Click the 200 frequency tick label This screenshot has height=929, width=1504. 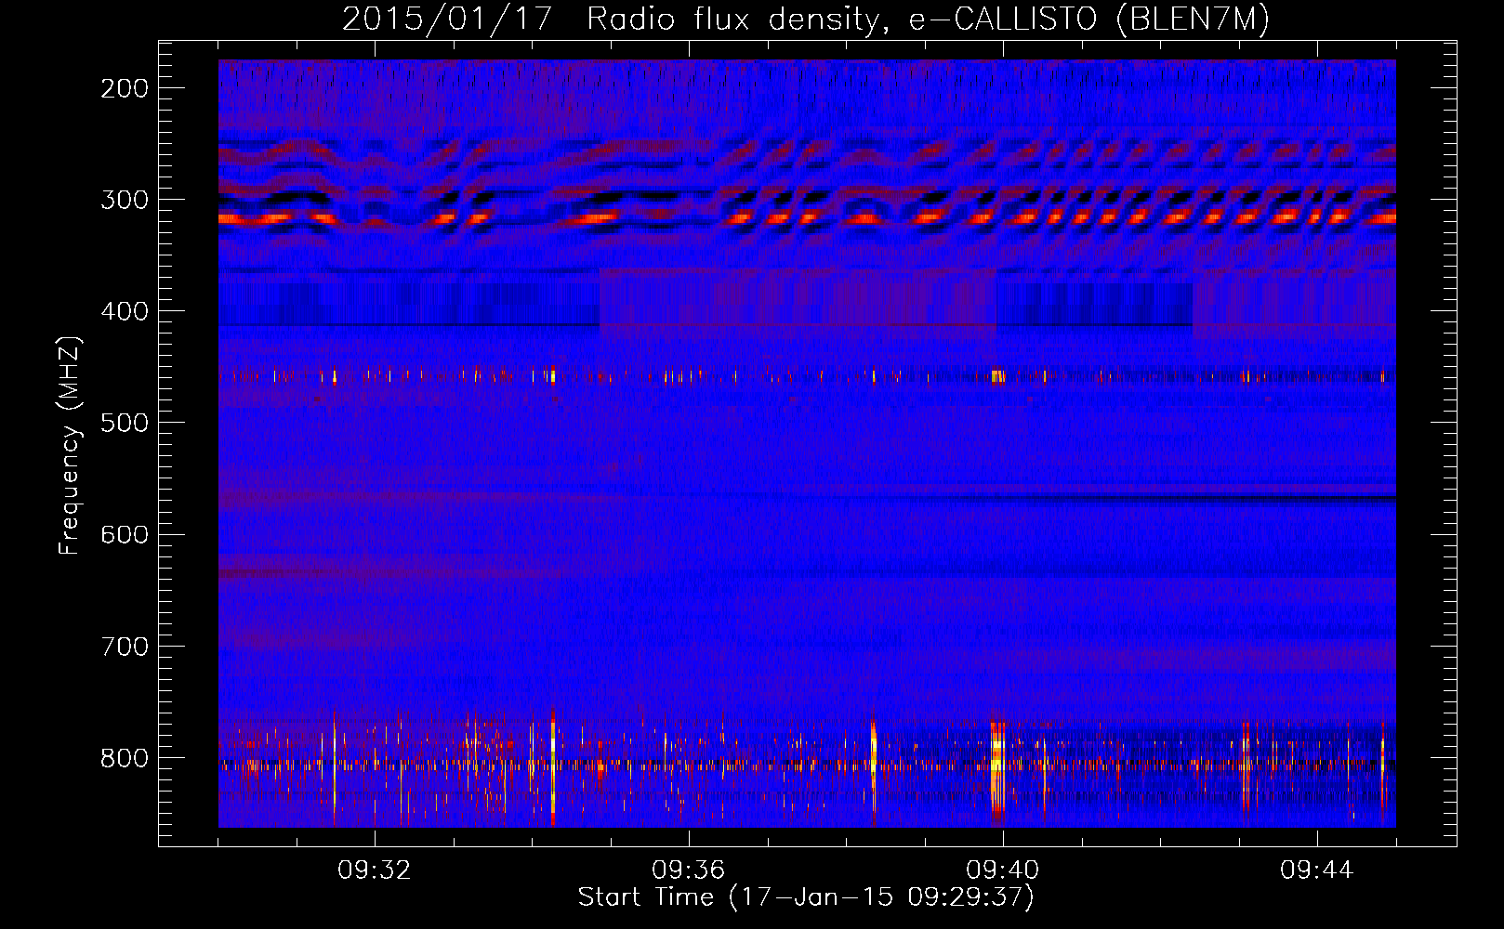point(125,88)
